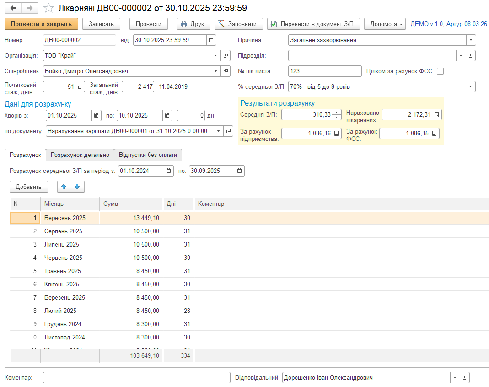Image resolution: width=489 pixels, height=387 pixels.
Task: Expand the Причина dropdown list
Action: tap(471, 40)
